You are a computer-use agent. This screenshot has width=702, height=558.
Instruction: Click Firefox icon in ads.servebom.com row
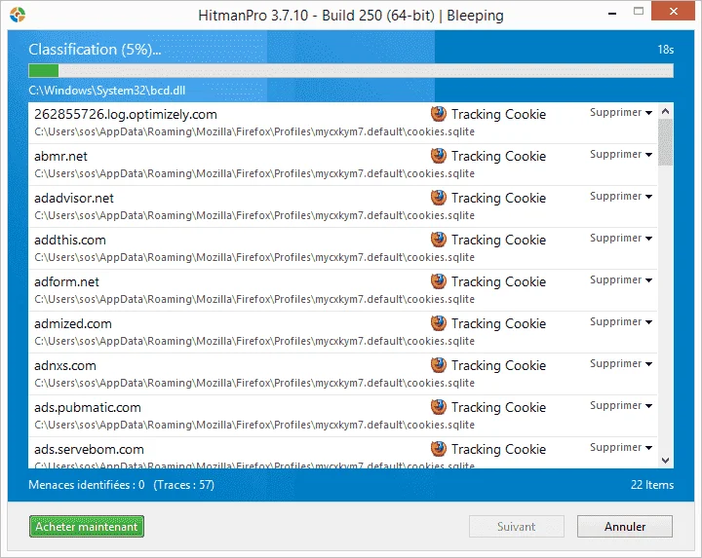[x=439, y=449]
